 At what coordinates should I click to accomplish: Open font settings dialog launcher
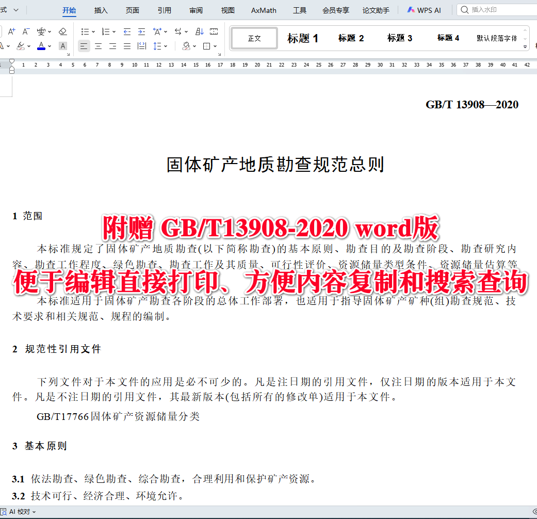click(x=68, y=54)
